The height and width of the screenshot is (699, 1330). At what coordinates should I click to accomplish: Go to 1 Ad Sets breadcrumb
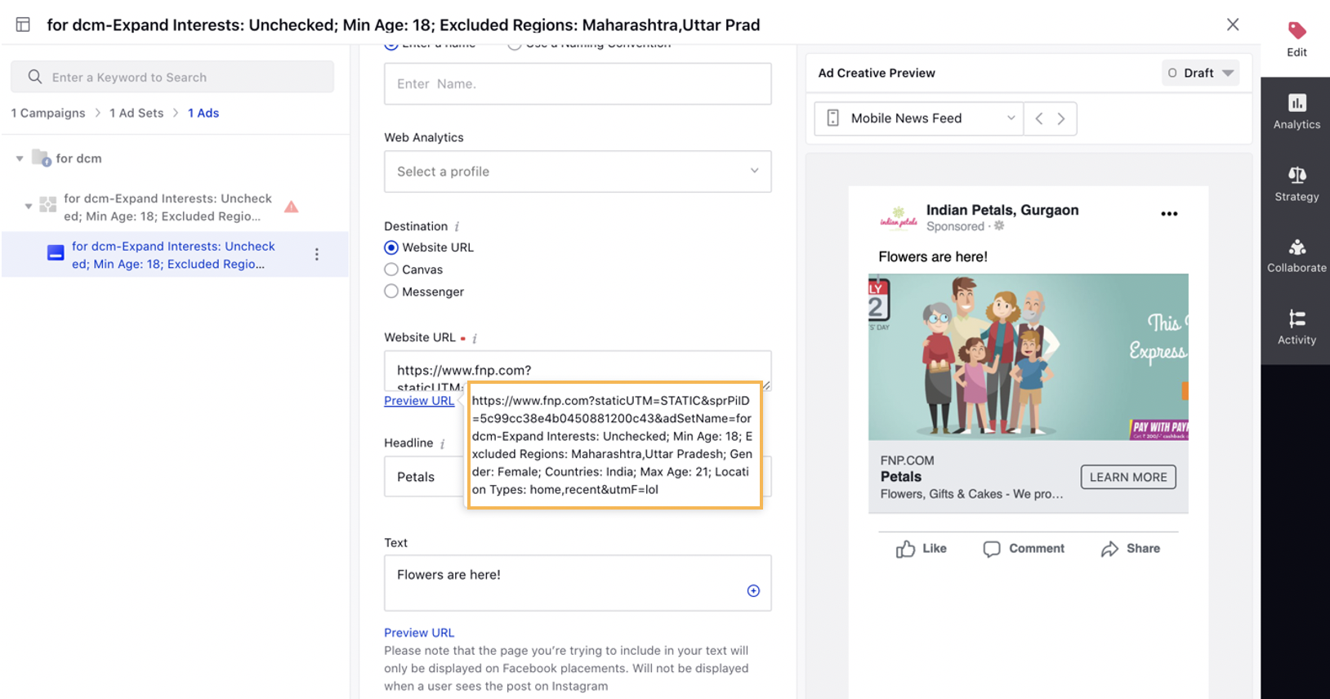[x=136, y=113]
